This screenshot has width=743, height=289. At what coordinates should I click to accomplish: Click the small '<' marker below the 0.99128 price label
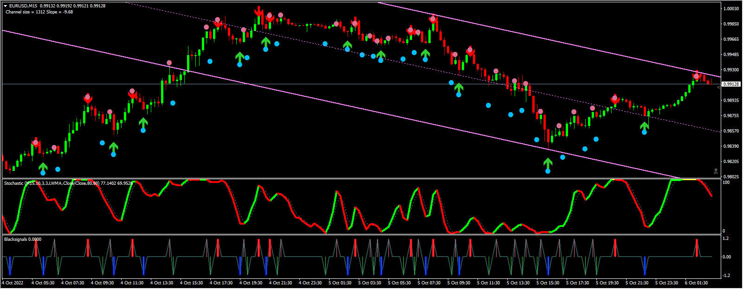(719, 87)
